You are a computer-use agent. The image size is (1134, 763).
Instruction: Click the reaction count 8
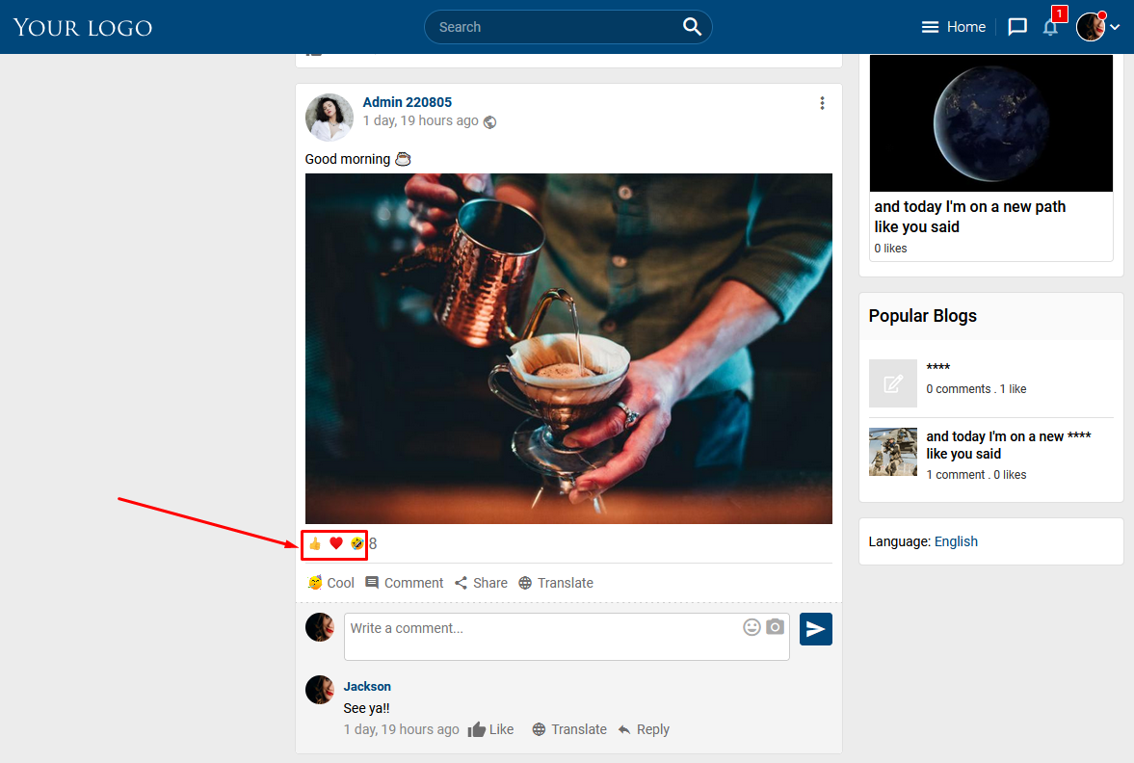pyautogui.click(x=373, y=543)
